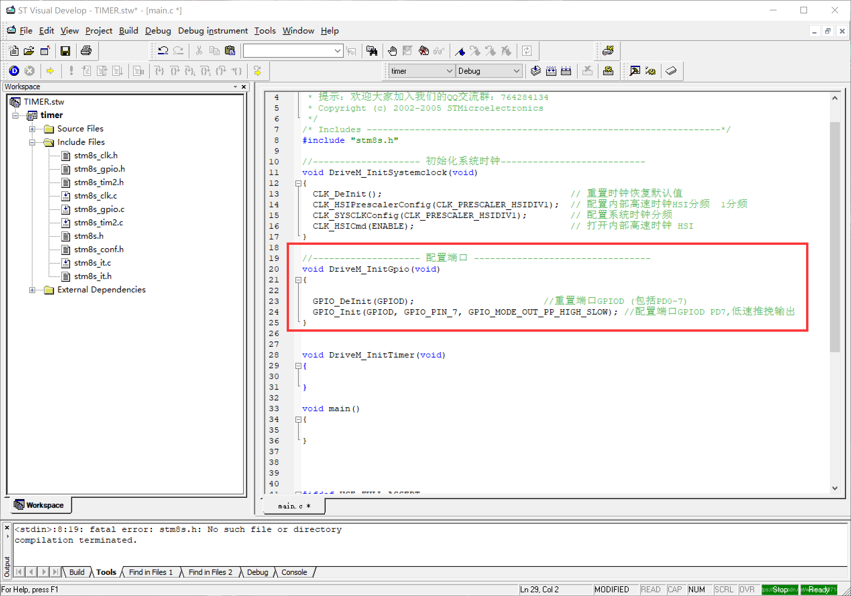
Task: Select stm8s_clk.h in tree
Action: pos(96,156)
